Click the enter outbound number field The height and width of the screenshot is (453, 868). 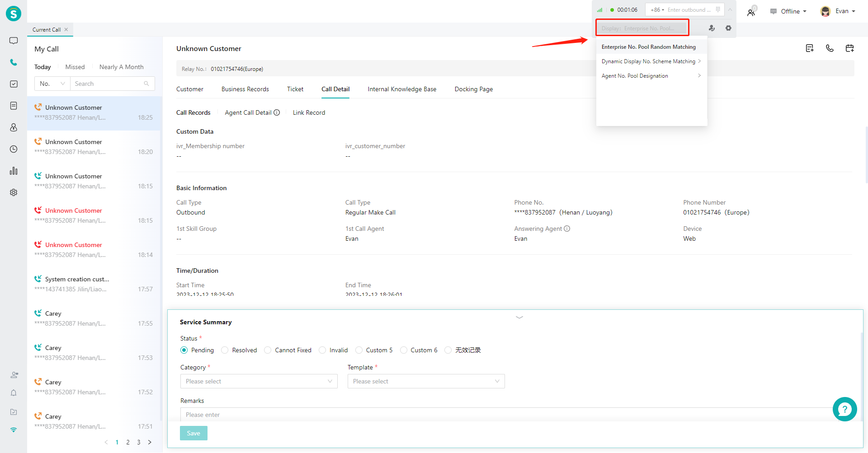689,9
